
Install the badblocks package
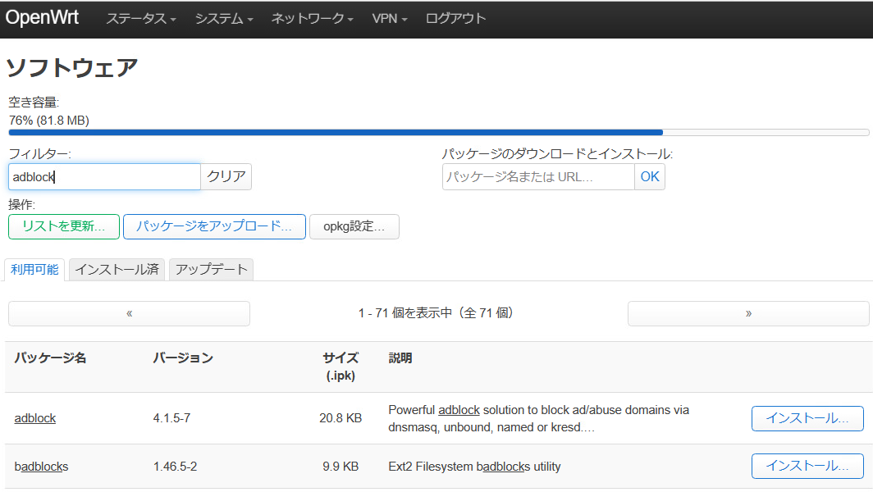807,467
